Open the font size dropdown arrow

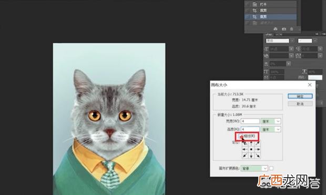(x=291, y=49)
